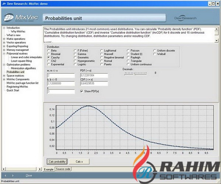The width and height of the screenshot is (221, 184).
Task: Select the Beta distribution
Action: click(x=52, y=50)
